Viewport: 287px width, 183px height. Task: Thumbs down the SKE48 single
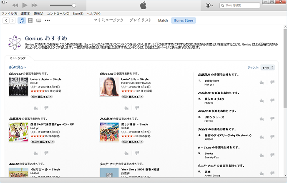coord(137,153)
